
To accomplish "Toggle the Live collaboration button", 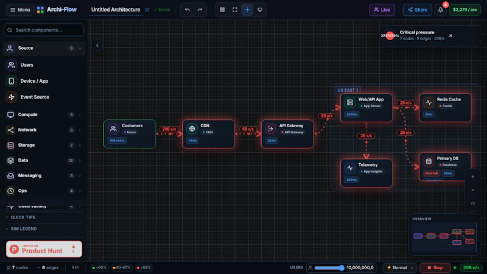I will [382, 10].
